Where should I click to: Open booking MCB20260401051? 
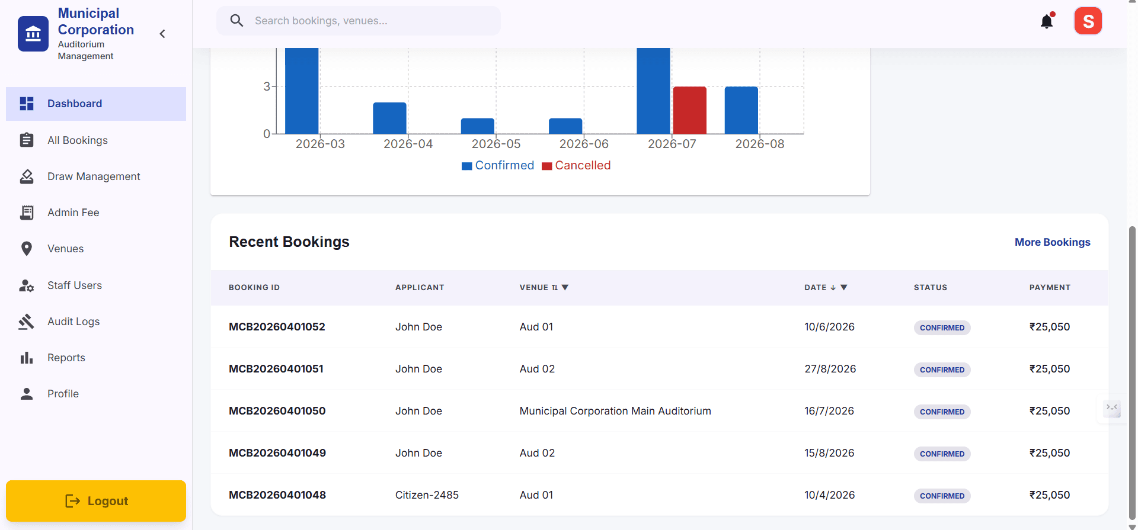coord(276,369)
